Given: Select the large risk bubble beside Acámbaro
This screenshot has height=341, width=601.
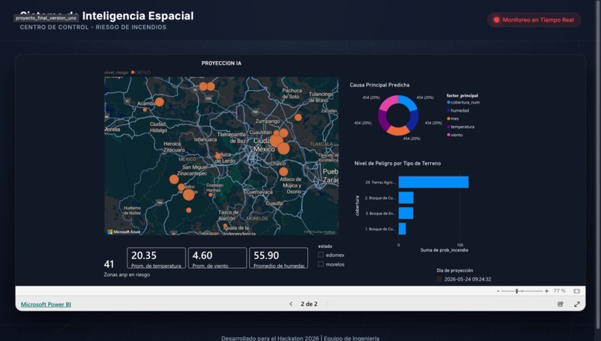Looking at the screenshot, I should (160, 102).
